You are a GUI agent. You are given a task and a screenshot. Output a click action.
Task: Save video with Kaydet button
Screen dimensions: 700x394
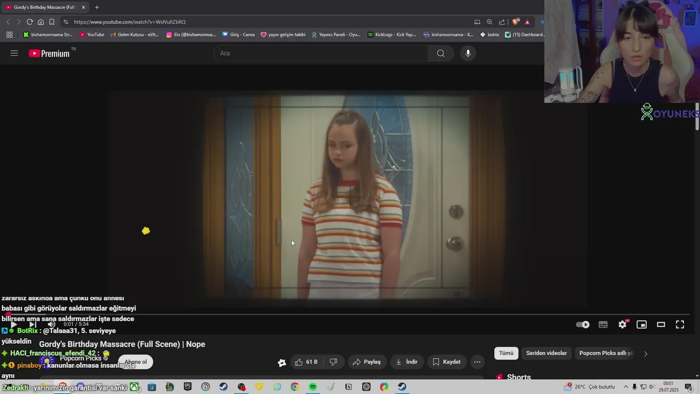(446, 362)
